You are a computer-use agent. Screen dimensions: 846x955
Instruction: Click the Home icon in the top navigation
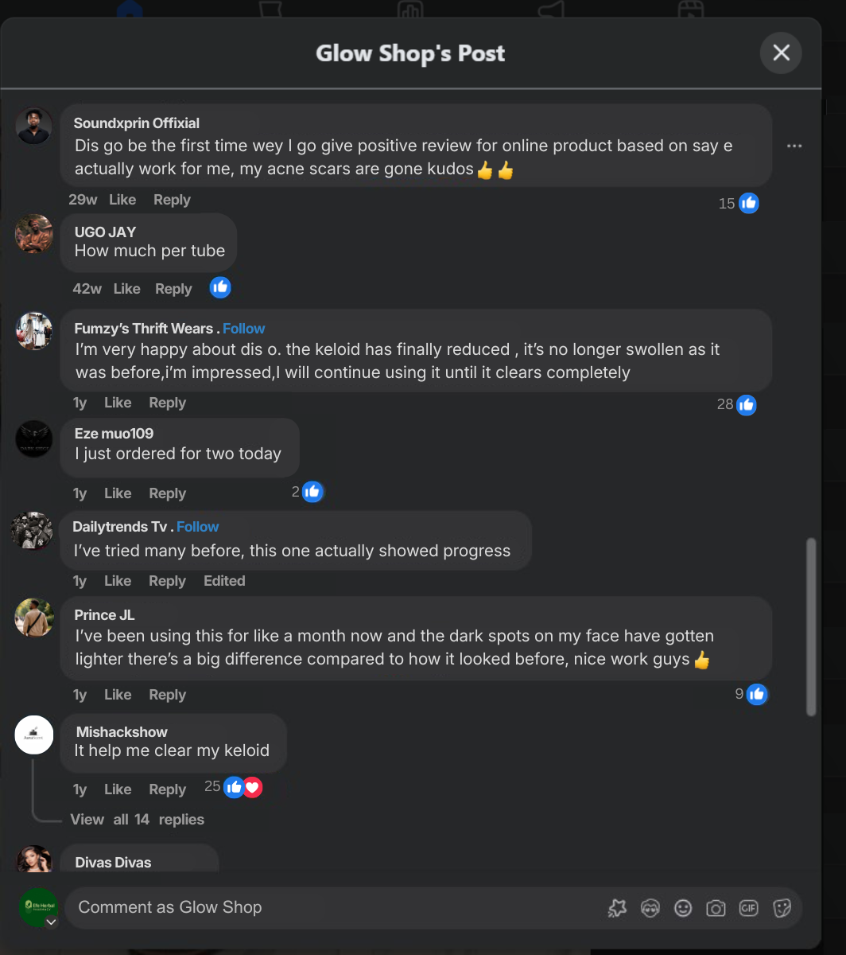(x=130, y=8)
